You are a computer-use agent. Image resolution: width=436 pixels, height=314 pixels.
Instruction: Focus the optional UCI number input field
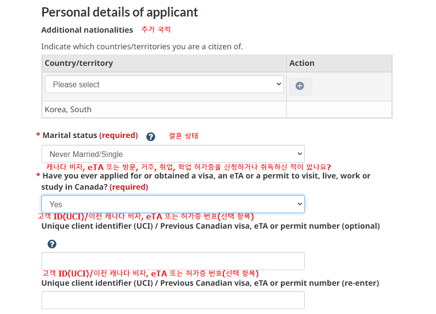[x=173, y=261]
